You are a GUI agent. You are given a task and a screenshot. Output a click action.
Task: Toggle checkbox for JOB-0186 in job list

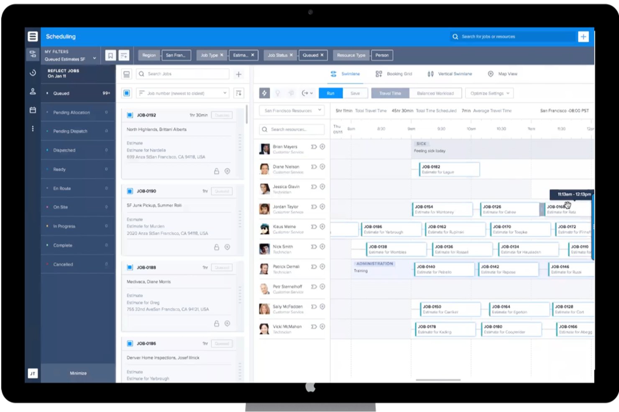click(130, 344)
